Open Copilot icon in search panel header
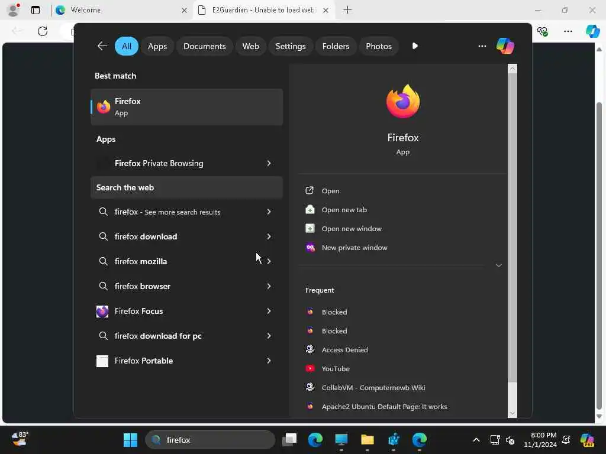 coord(505,46)
